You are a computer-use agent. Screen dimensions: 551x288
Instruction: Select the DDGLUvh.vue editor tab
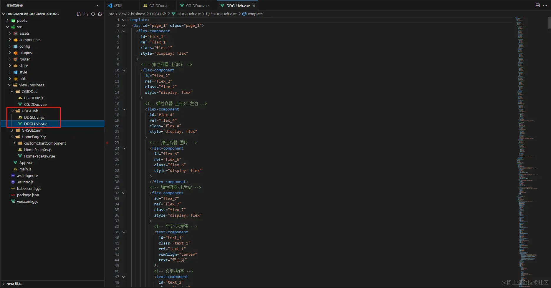tap(238, 6)
